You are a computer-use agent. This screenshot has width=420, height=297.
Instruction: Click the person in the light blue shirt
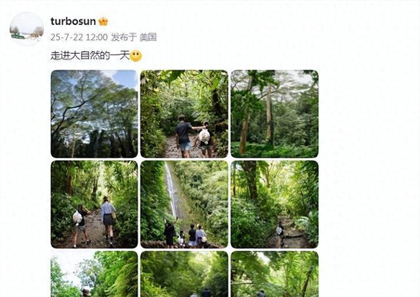coord(108,219)
